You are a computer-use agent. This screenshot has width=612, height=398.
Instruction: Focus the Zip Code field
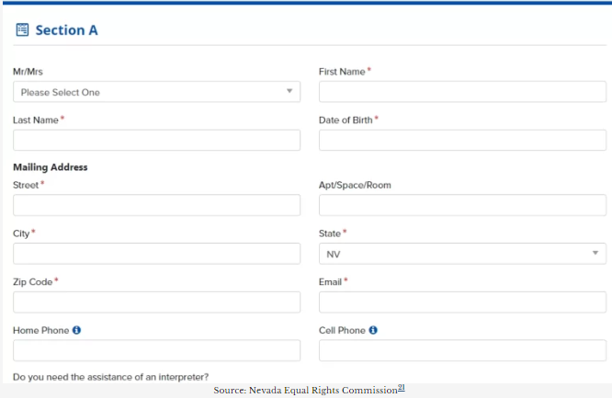coord(156,302)
